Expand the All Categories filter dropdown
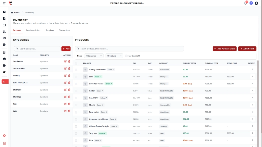This screenshot has width=262, height=147. click(94, 56)
